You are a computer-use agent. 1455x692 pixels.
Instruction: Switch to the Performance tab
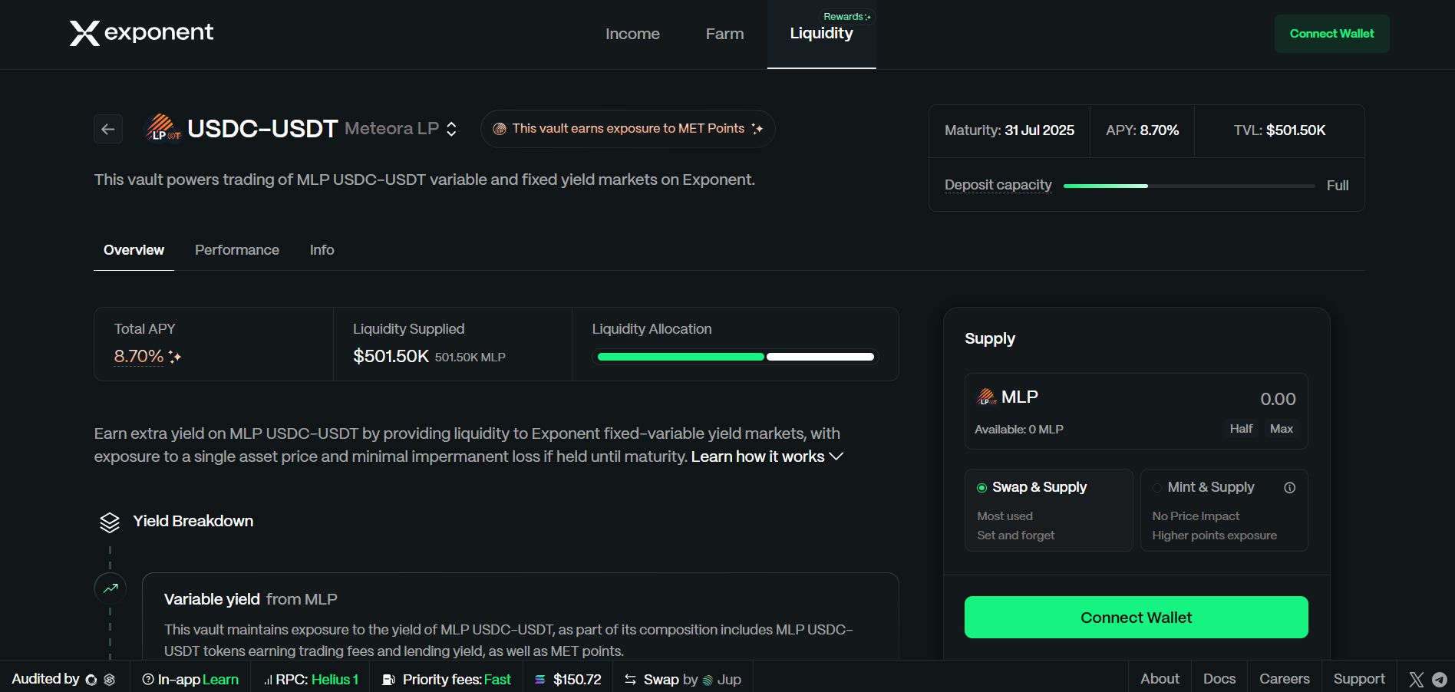point(237,250)
